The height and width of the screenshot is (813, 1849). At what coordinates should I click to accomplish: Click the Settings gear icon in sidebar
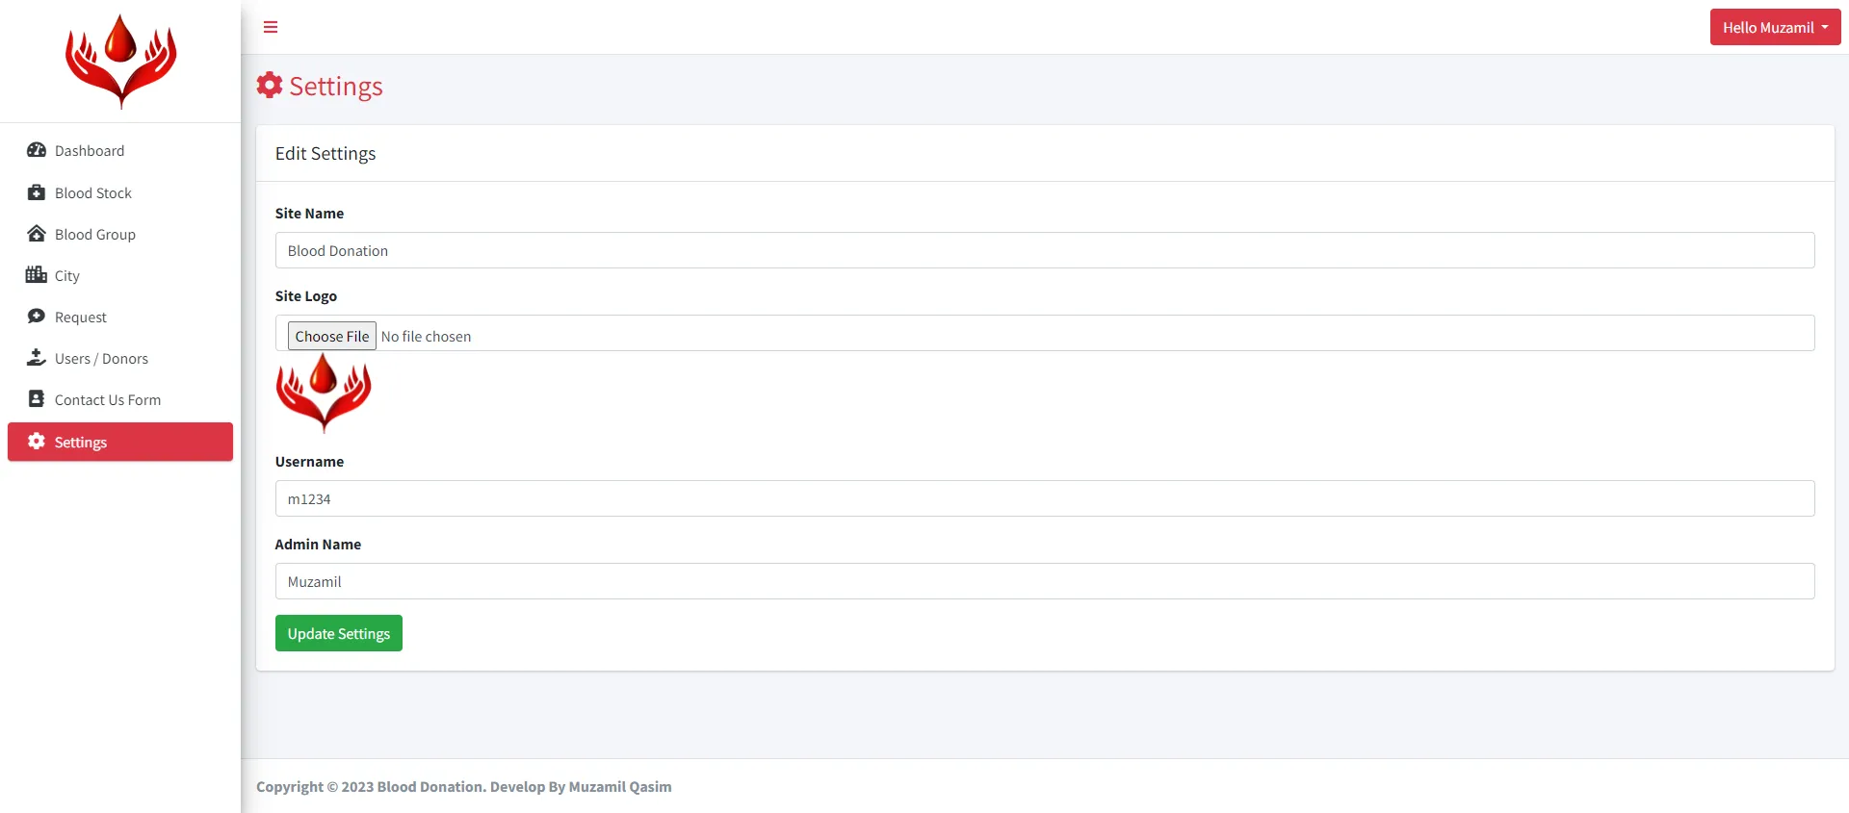pos(37,442)
